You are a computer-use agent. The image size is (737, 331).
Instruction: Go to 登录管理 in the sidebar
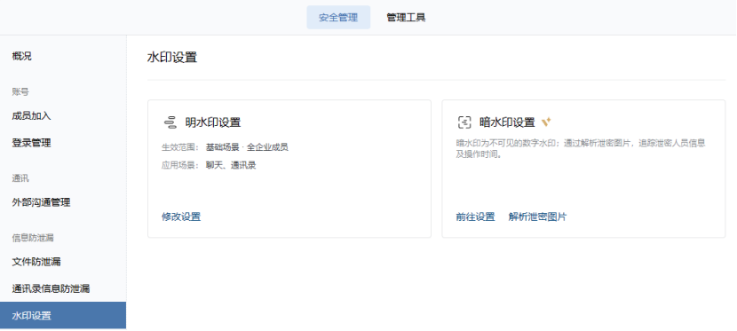[31, 143]
